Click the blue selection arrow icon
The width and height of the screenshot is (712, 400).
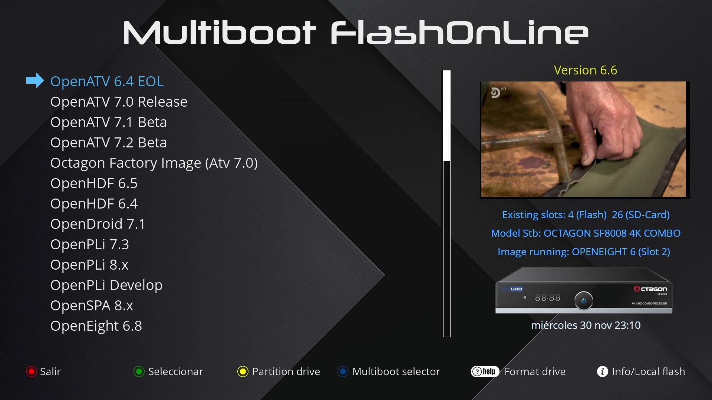click(x=35, y=80)
